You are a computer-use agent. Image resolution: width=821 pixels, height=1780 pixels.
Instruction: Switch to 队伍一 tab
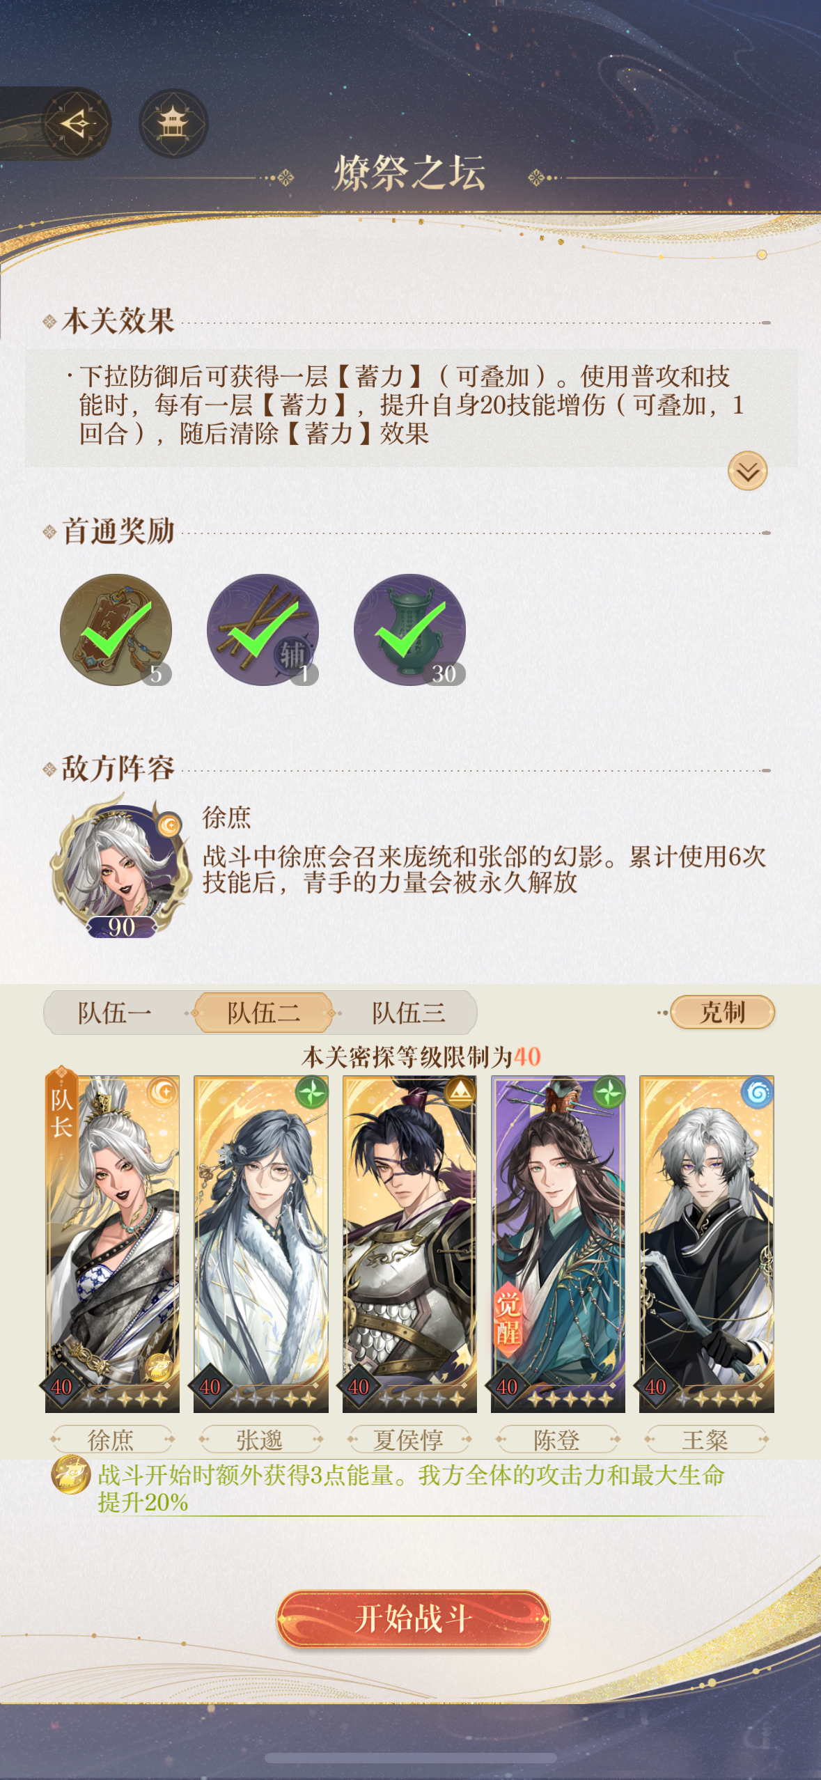[114, 1013]
